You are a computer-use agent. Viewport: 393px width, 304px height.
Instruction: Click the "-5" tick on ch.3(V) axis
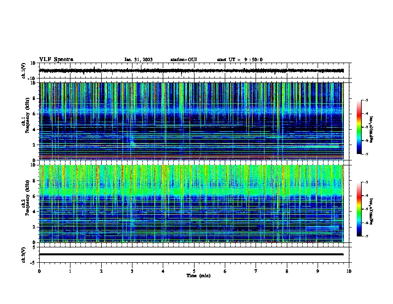[x=33, y=263]
